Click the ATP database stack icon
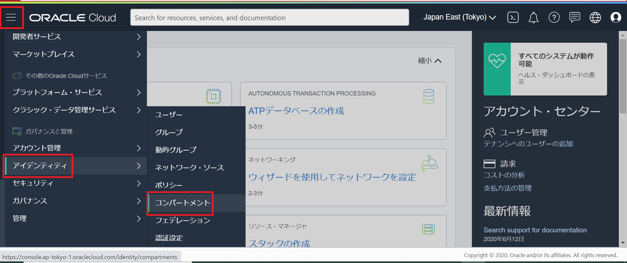 point(429,97)
